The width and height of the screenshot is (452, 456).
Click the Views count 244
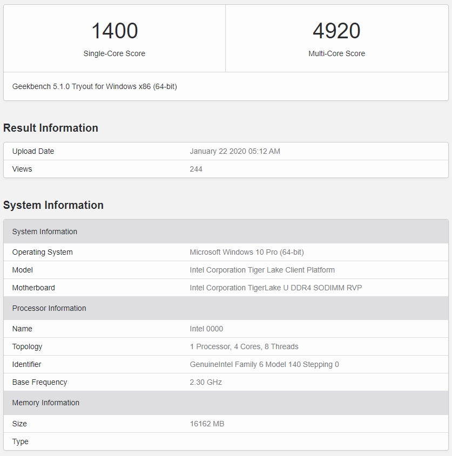pos(196,169)
